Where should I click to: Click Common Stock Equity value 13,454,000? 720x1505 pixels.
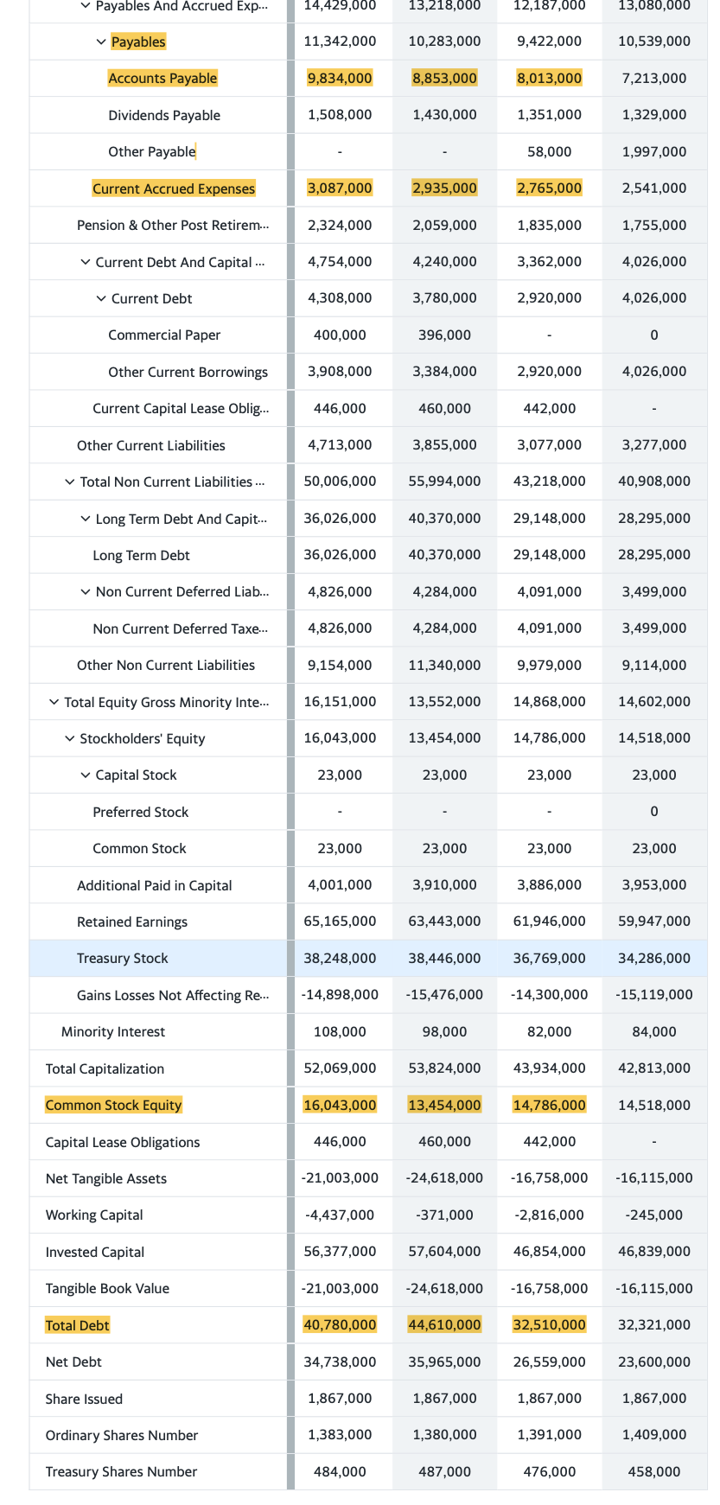tap(444, 1105)
